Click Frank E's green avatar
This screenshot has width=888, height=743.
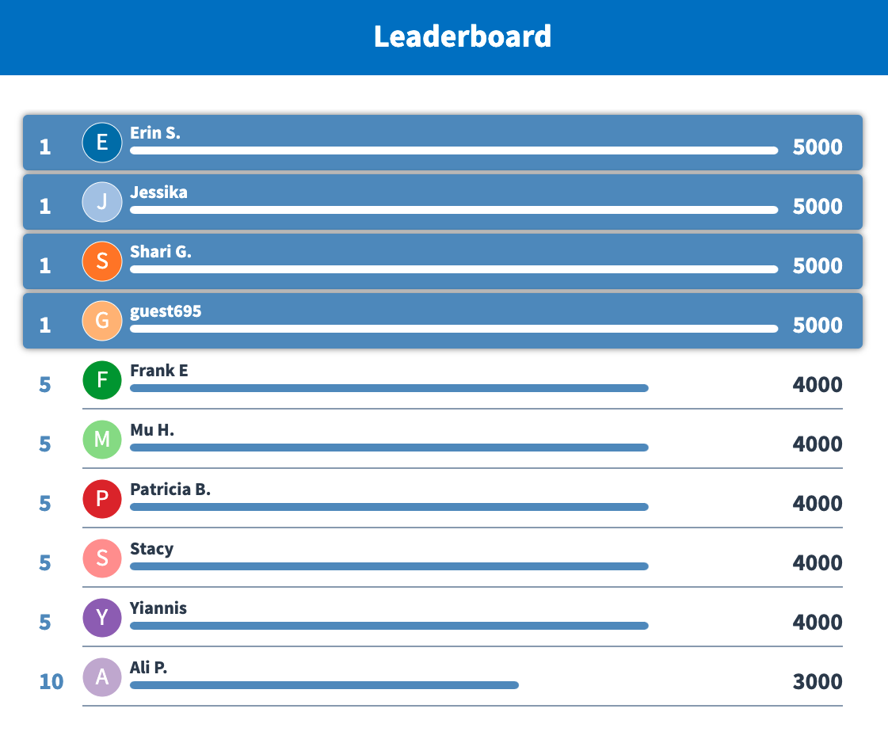point(101,380)
